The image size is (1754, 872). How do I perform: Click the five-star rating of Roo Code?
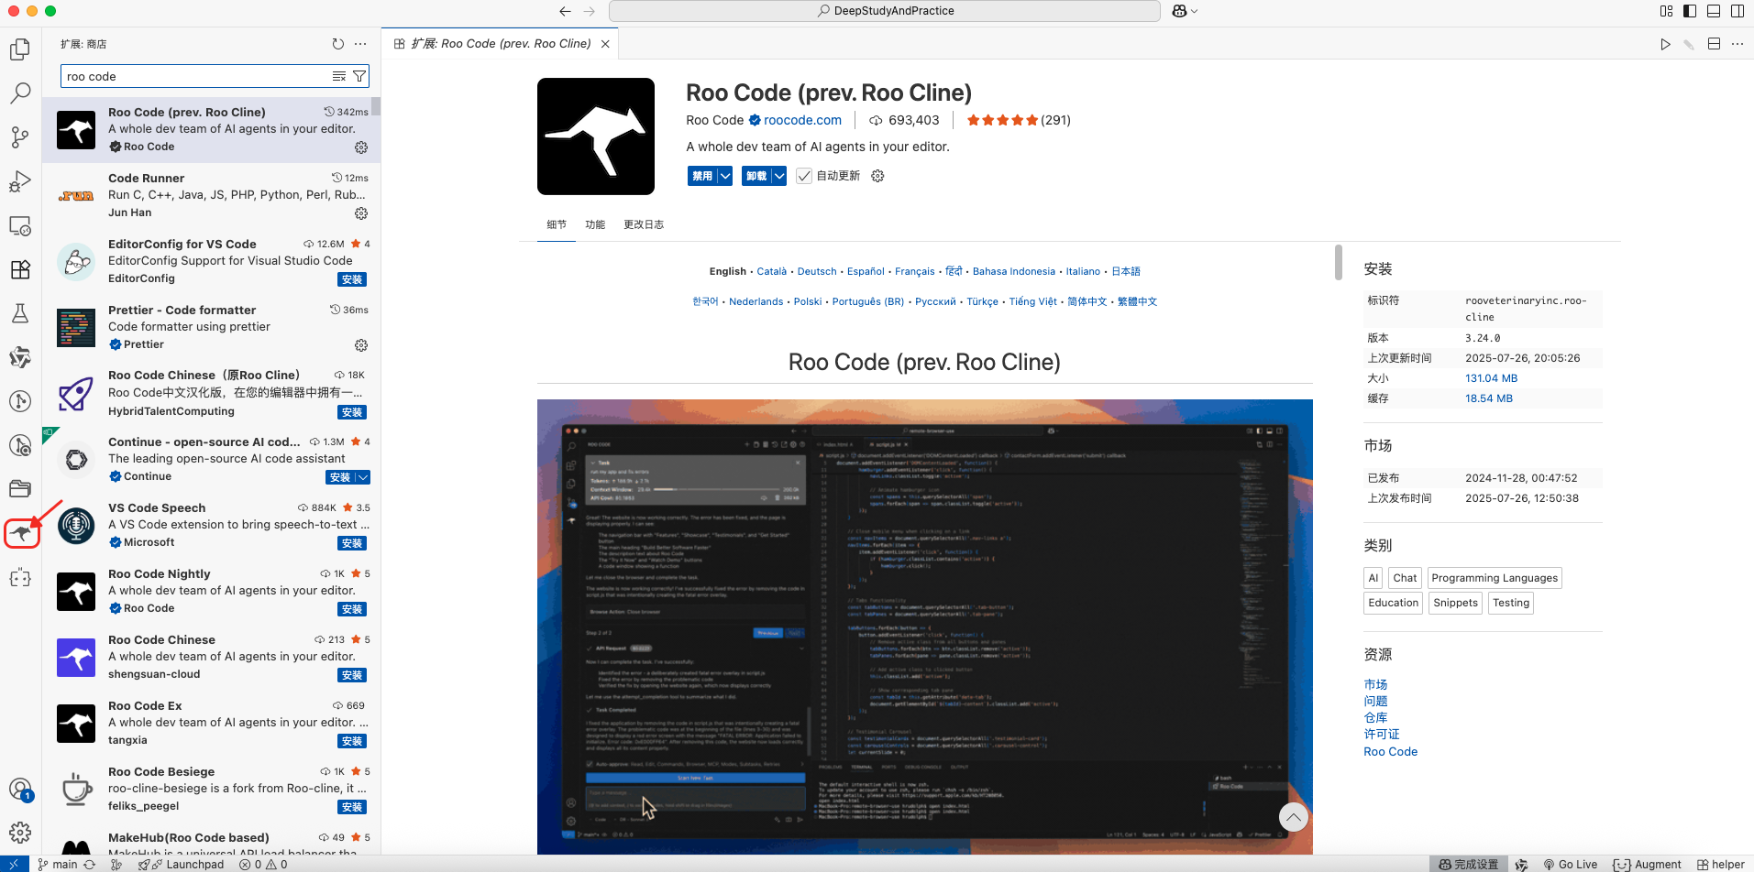click(1002, 120)
